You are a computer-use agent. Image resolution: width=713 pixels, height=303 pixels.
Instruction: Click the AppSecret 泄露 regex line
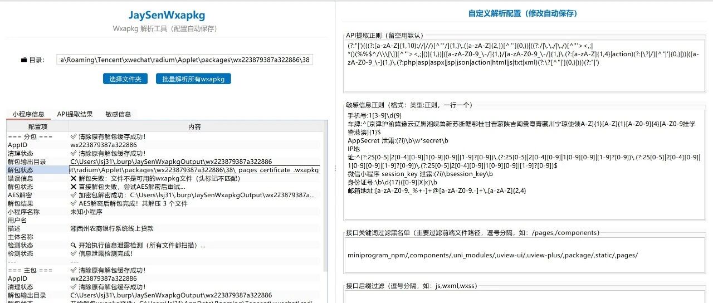point(397,140)
